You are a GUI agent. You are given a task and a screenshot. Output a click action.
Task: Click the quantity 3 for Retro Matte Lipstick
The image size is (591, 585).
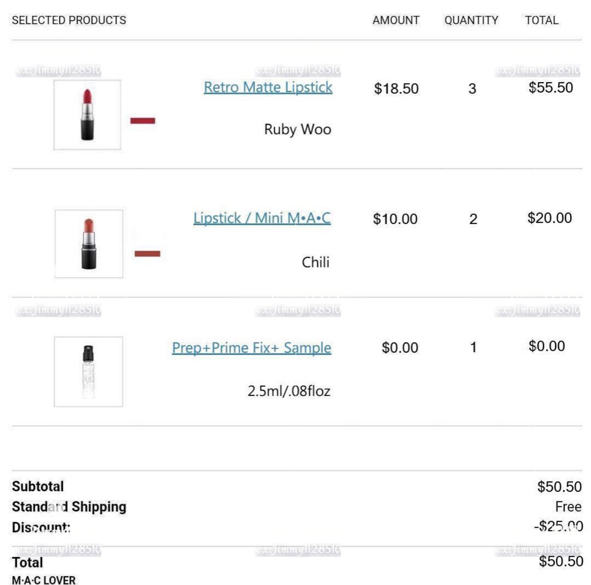(472, 89)
